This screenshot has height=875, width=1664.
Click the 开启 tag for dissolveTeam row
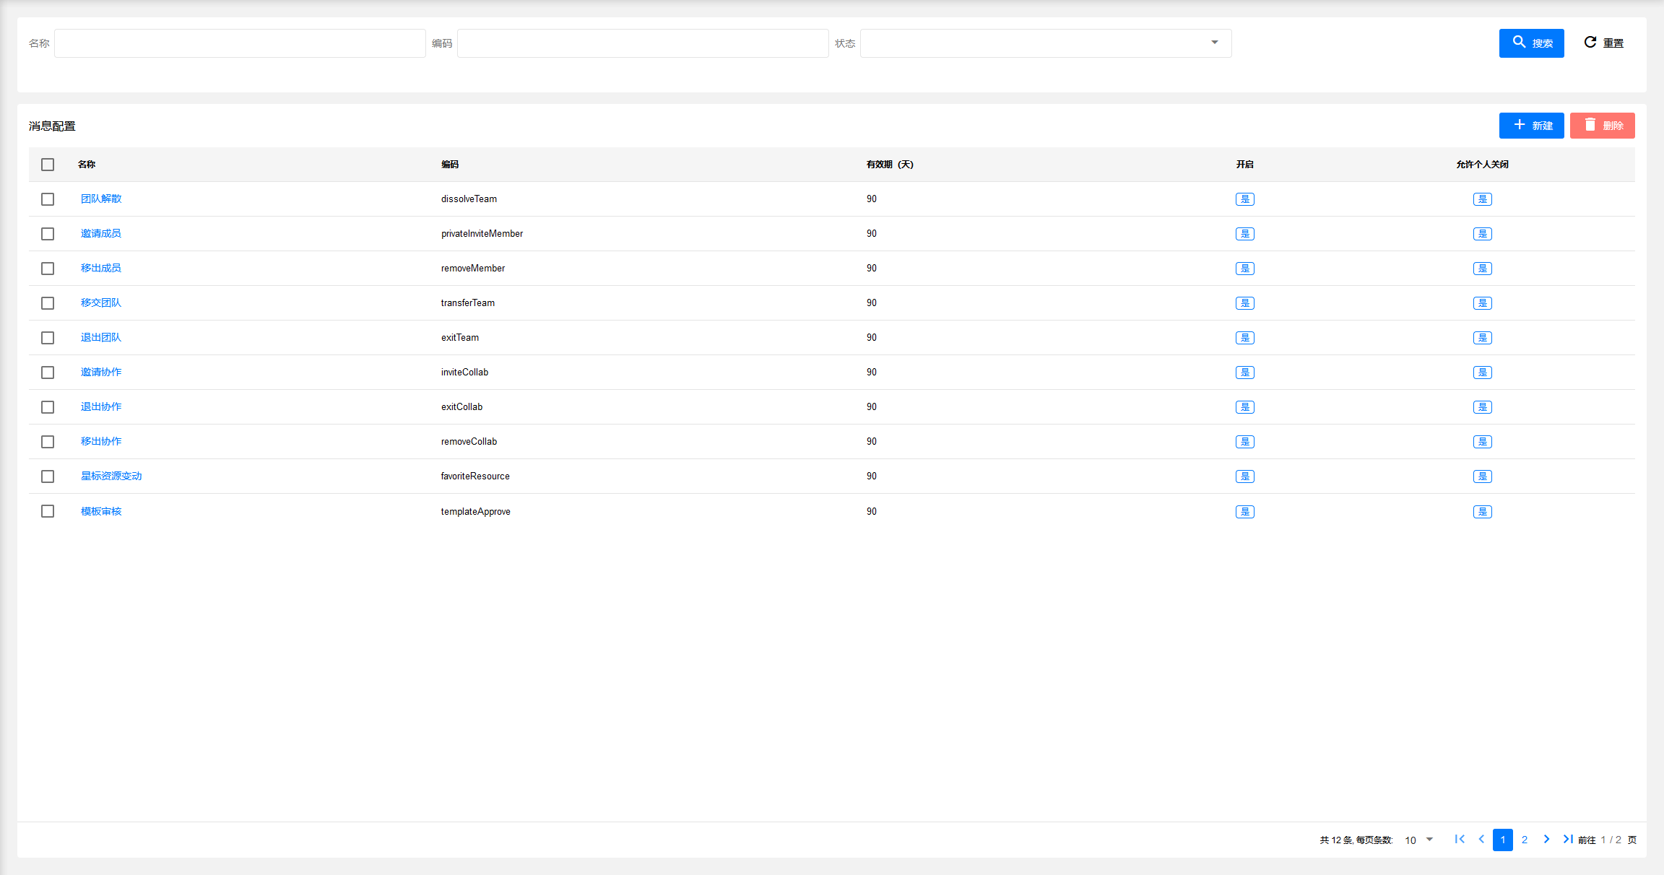(x=1245, y=199)
